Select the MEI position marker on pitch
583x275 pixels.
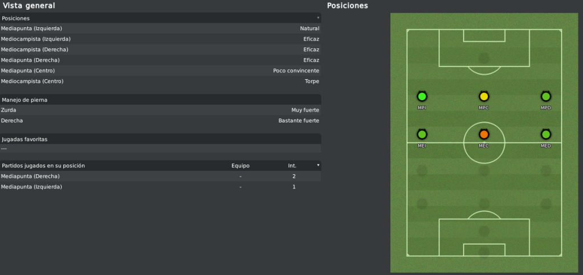422,134
